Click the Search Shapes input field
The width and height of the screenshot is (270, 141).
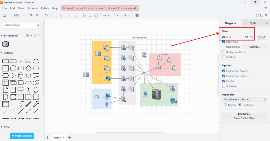(x=18, y=25)
